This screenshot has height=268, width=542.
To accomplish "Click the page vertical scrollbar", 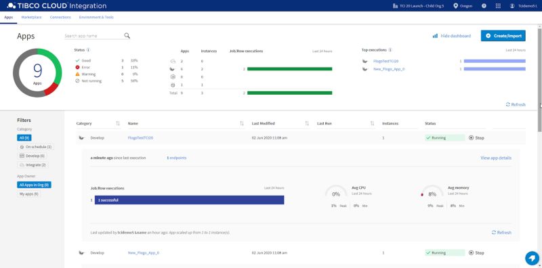I will [x=539, y=79].
